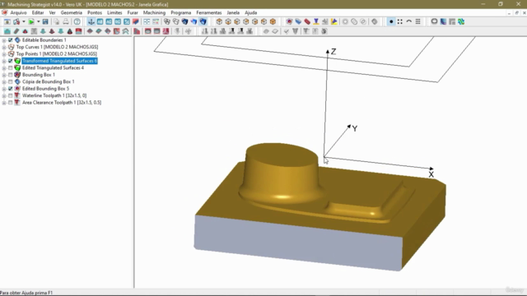This screenshot has height=296, width=527.
Task: Open the Limites menu
Action: (114, 13)
